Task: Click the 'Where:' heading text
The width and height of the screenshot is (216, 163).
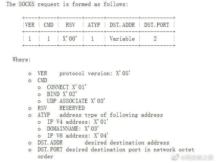Action: [x=22, y=59]
